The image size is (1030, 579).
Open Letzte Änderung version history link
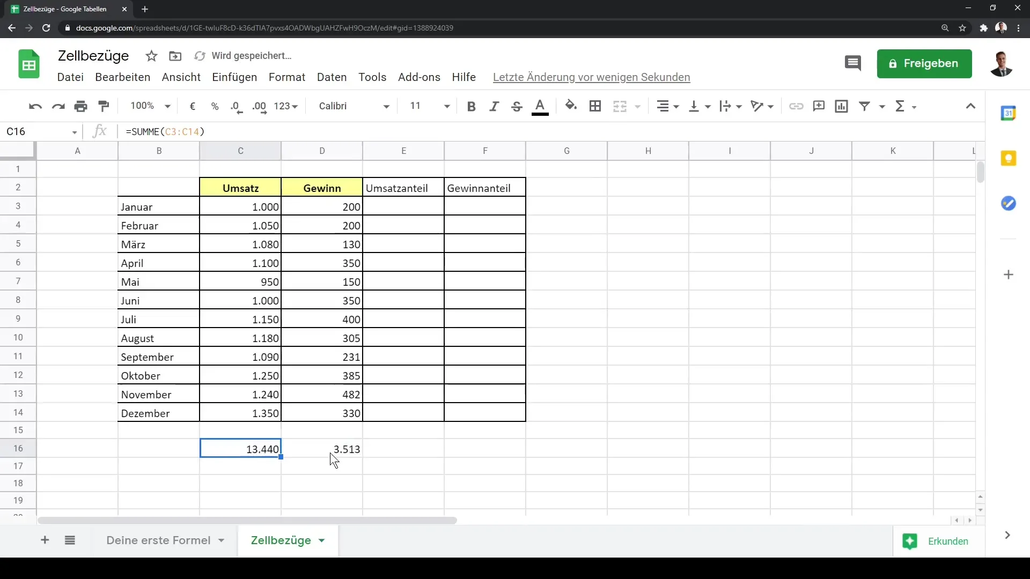[591, 77]
